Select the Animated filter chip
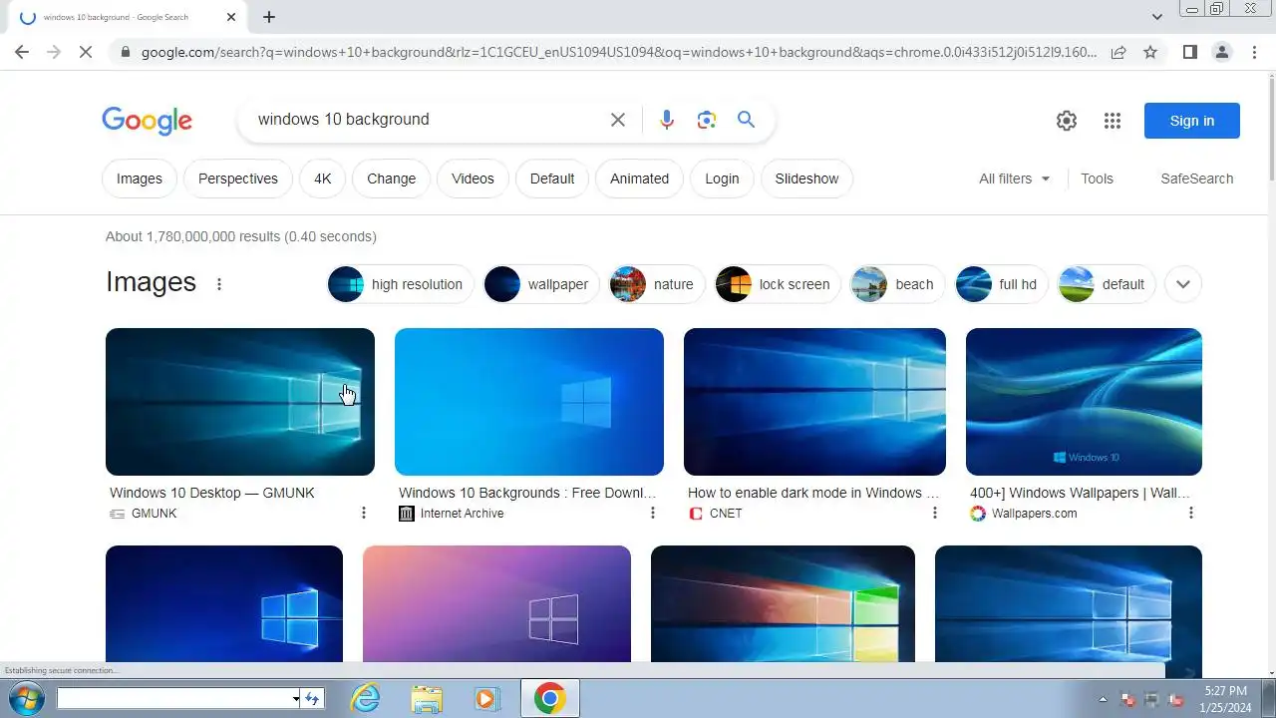This screenshot has width=1276, height=718. [639, 179]
